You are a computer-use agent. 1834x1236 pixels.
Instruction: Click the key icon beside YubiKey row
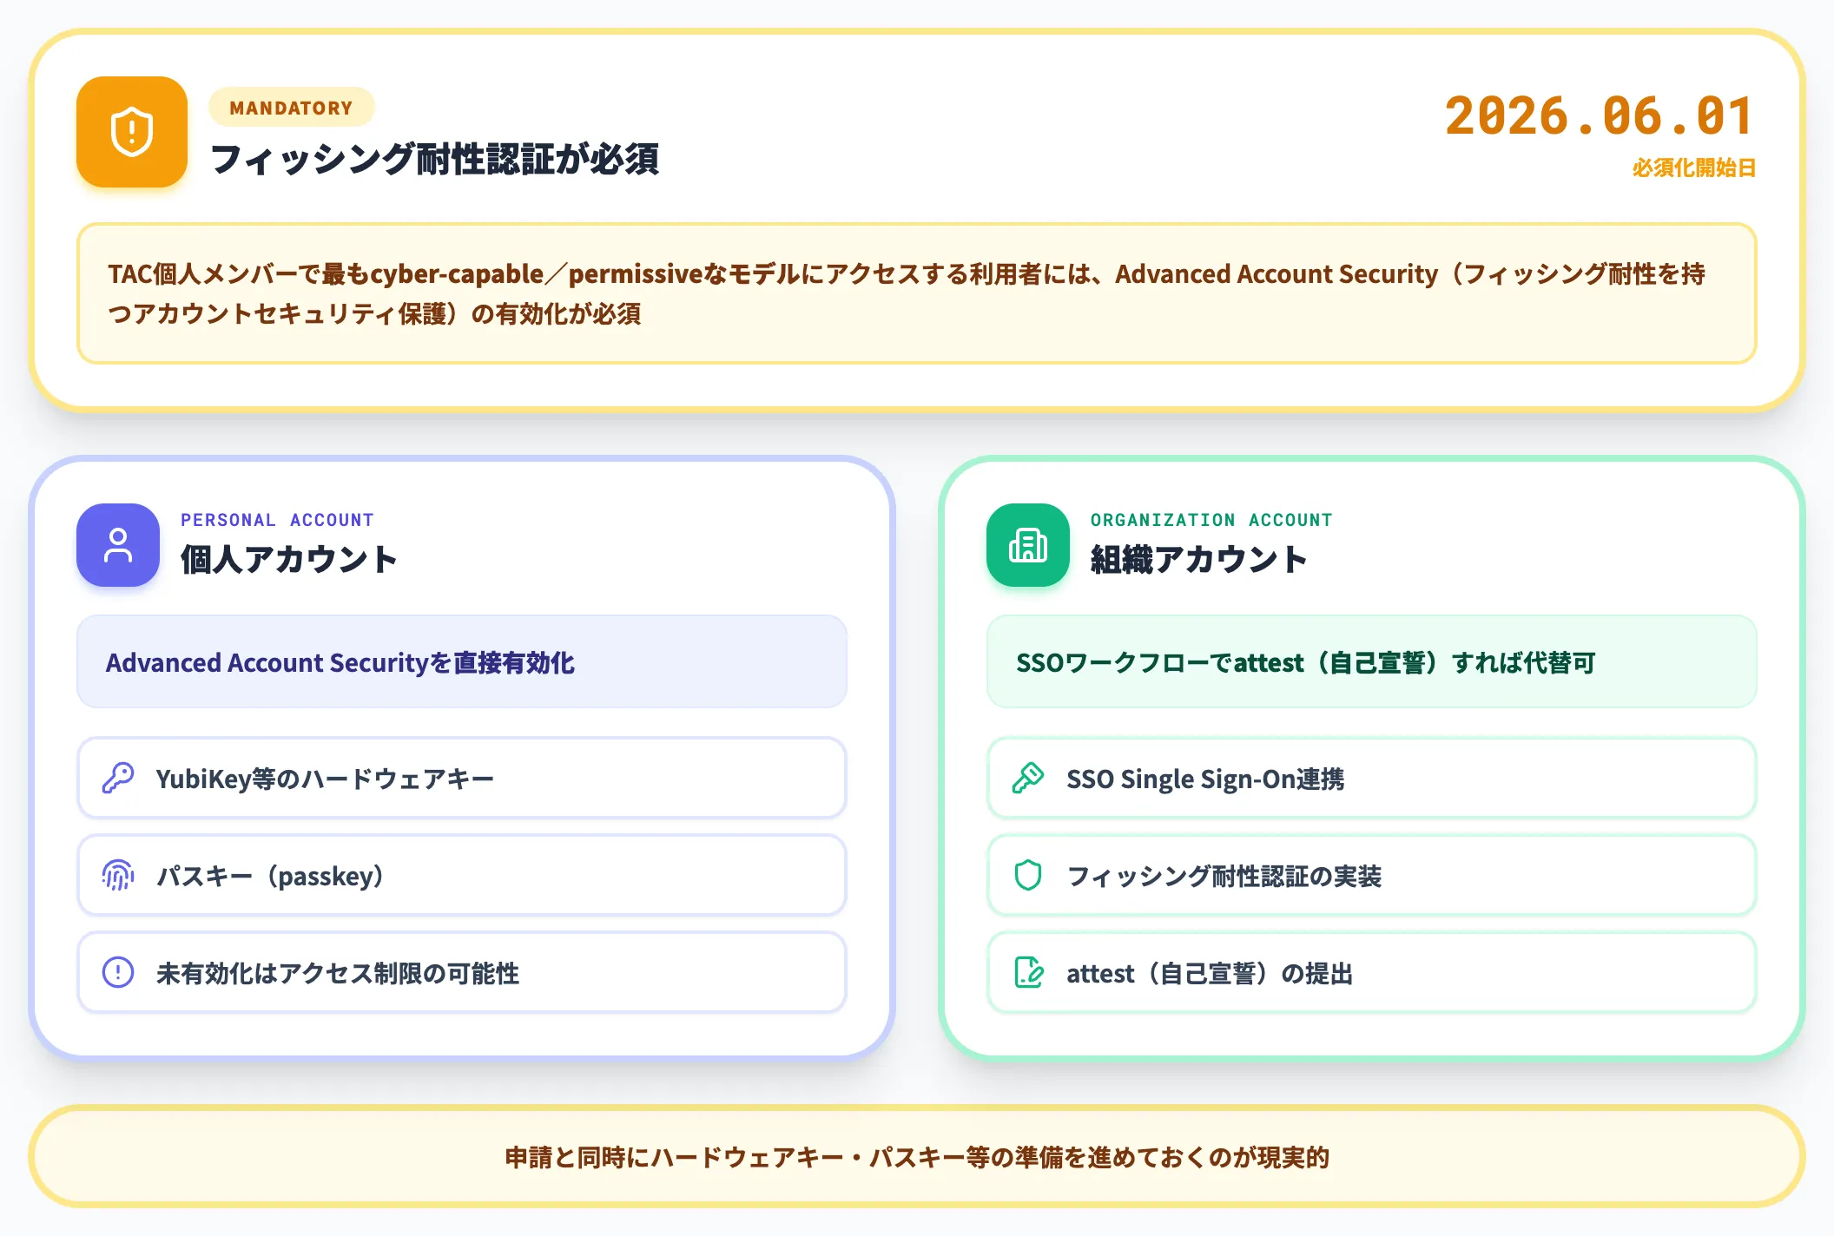118,779
